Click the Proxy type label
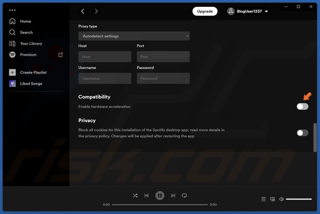This screenshot has width=320, height=214. point(88,26)
